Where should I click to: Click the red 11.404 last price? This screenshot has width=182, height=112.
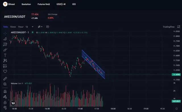(x=35, y=14)
